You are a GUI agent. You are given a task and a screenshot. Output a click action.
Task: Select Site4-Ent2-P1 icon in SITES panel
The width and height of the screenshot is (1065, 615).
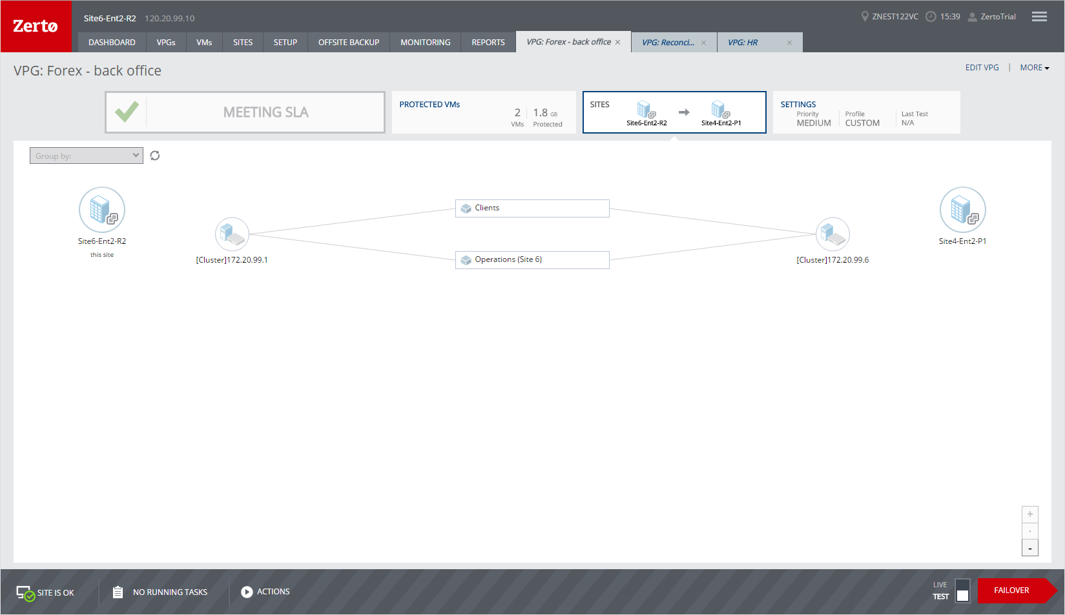[721, 110]
